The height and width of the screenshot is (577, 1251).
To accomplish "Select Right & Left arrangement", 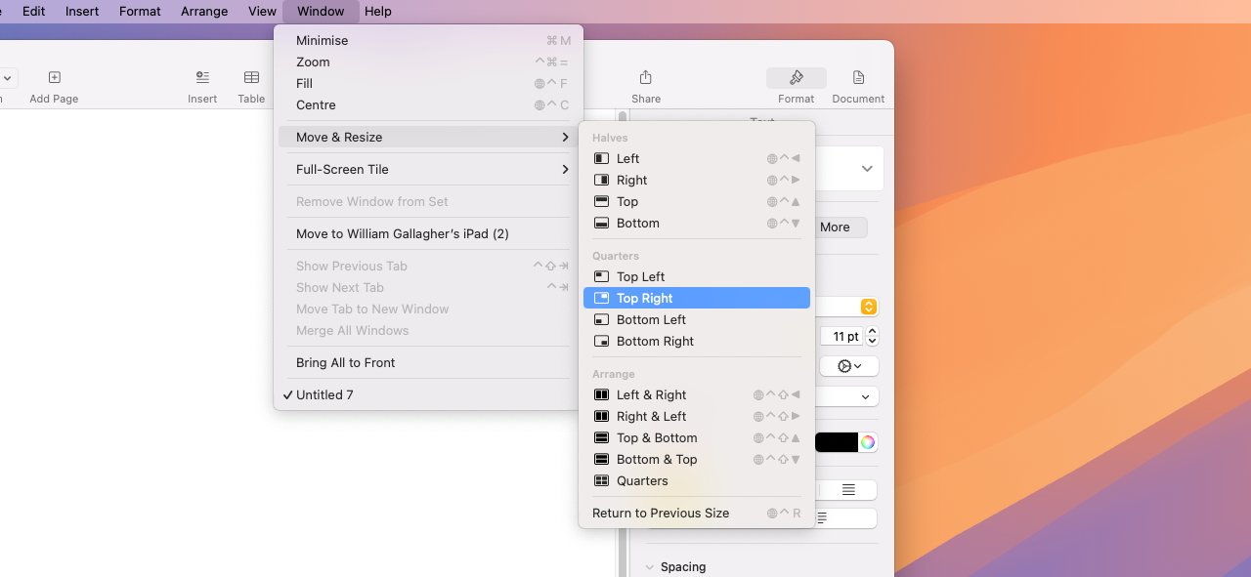I will click(x=697, y=416).
